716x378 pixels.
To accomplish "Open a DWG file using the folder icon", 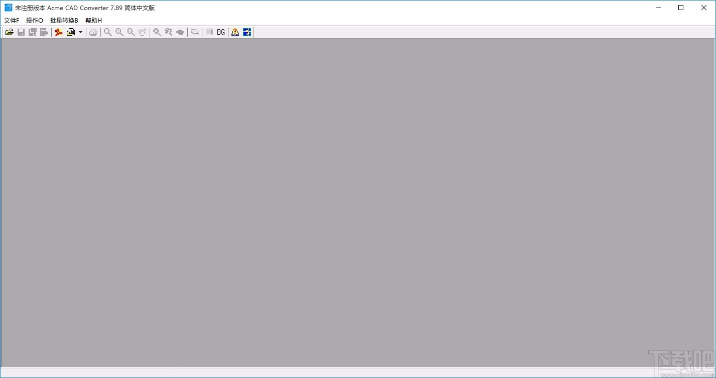I will (10, 32).
